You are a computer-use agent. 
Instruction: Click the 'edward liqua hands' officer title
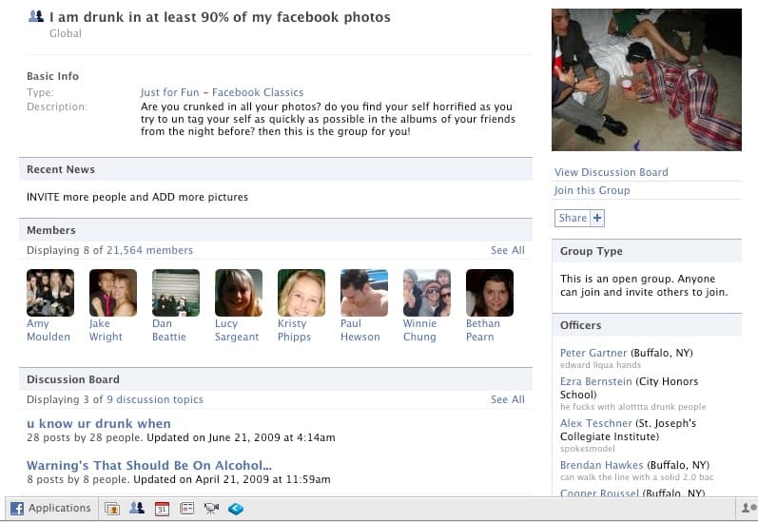[600, 365]
